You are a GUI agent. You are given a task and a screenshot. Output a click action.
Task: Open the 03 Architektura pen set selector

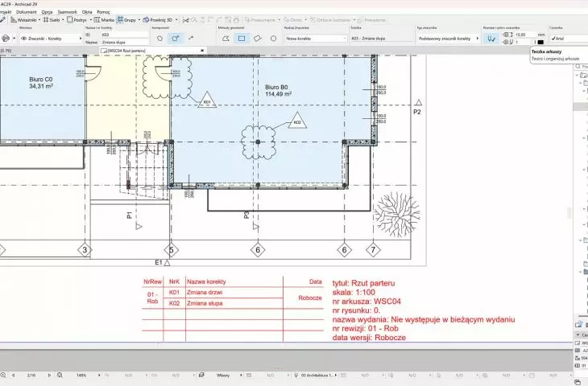click(318, 375)
